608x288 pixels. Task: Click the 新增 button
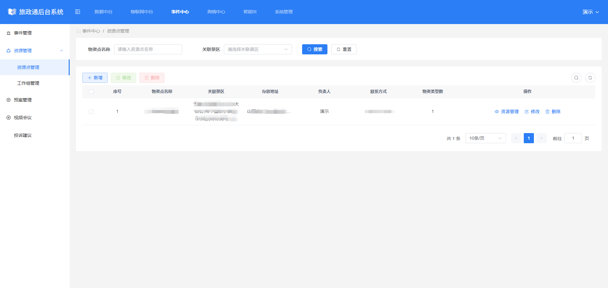click(95, 78)
